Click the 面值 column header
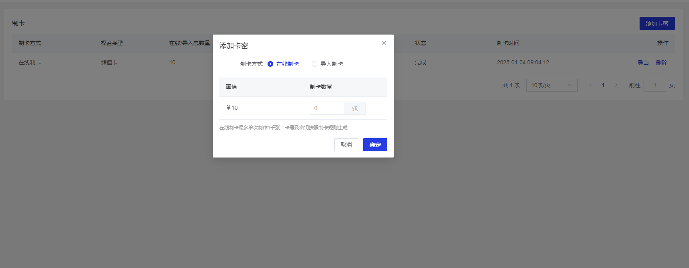689x268 pixels. [x=231, y=87]
